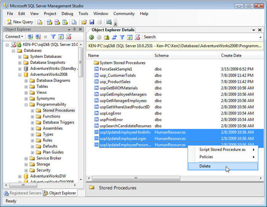Open the Connect dropdown in Object Explorer
Image resolution: width=267 pixels, height=207 pixels.
[x=14, y=37]
